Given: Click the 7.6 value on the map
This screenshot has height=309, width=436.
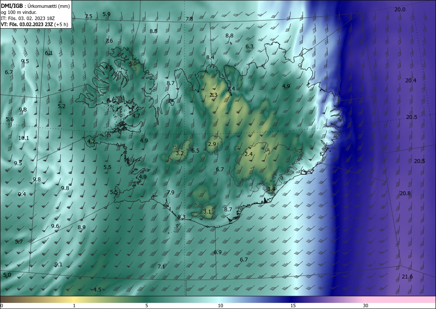Looking at the screenshot, I should [109, 41].
